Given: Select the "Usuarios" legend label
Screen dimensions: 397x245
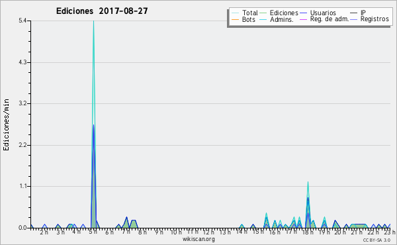Looking at the screenshot, I should point(323,13).
